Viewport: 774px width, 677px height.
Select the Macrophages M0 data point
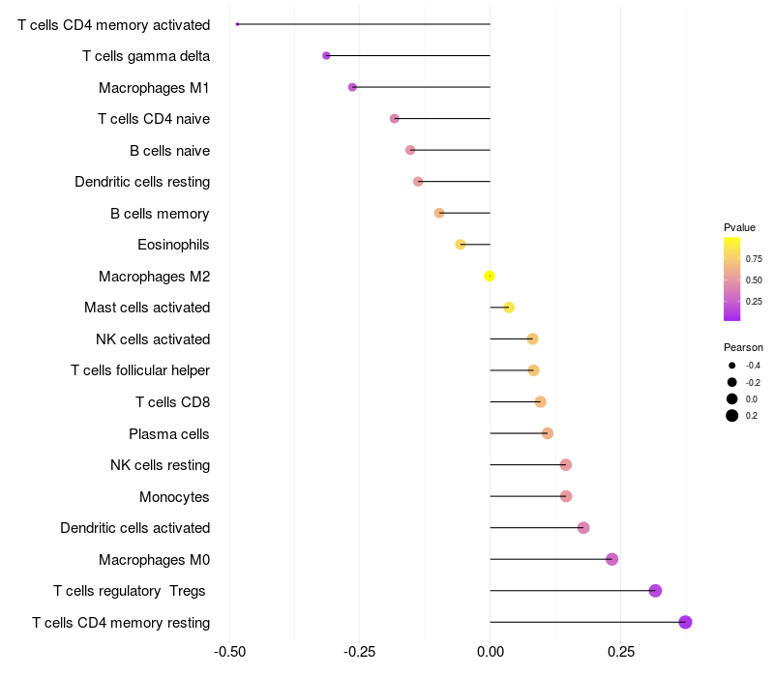611,559
